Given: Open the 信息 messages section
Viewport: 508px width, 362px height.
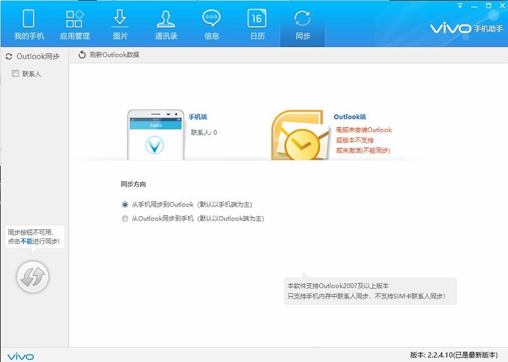Looking at the screenshot, I should tap(211, 25).
